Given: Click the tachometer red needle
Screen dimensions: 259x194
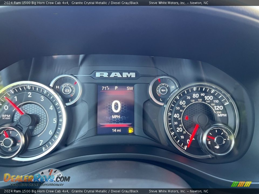Looking at the screenshot, I should pos(15,106).
